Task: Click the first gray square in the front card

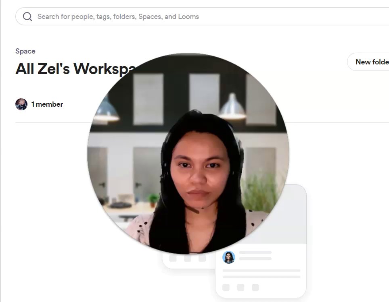Action: click(x=226, y=288)
